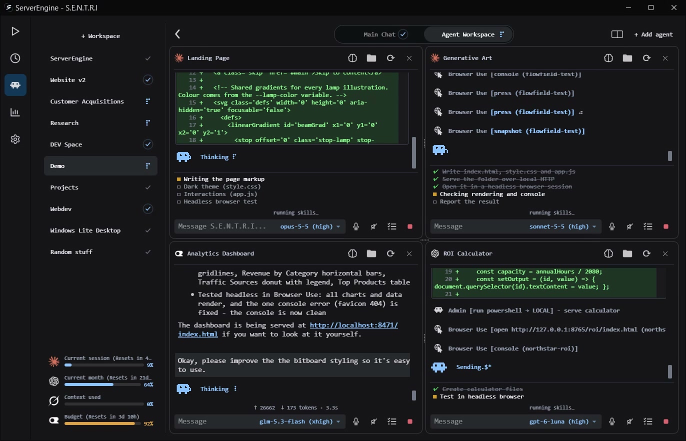Click microphone in Analytics Dashboard message bar
Viewport: 686px width, 441px height.
click(356, 421)
